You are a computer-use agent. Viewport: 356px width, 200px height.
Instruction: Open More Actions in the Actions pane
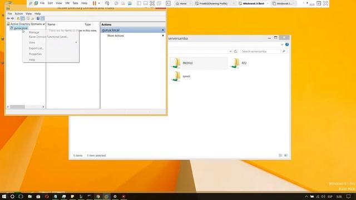click(116, 36)
